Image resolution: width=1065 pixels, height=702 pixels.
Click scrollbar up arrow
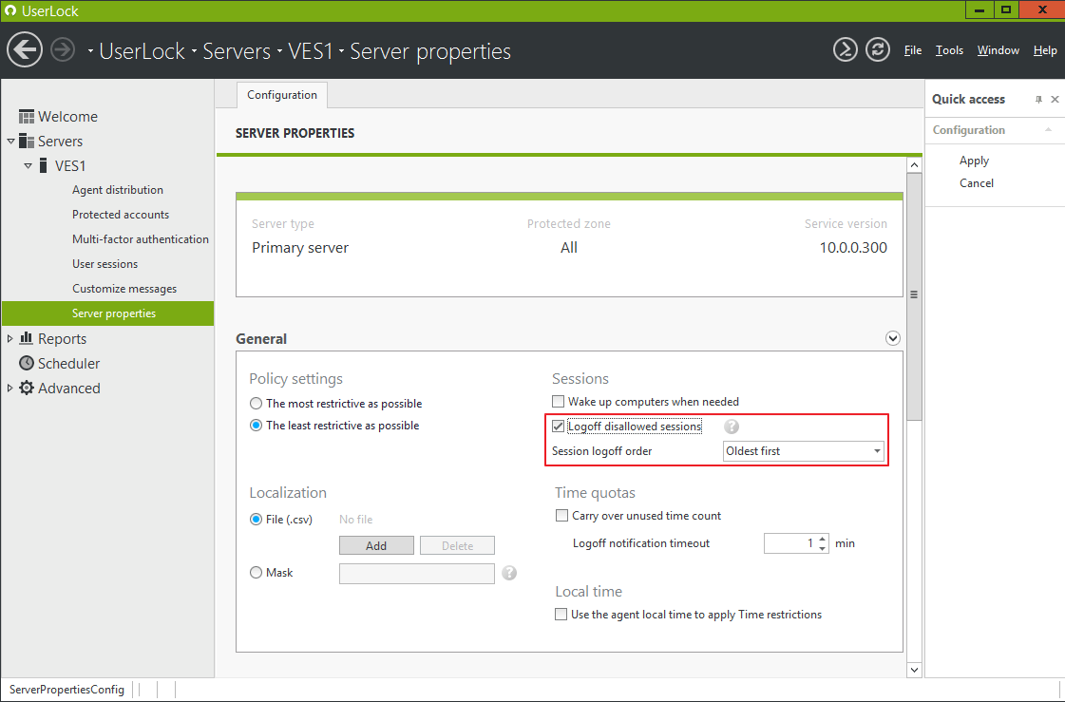point(914,165)
